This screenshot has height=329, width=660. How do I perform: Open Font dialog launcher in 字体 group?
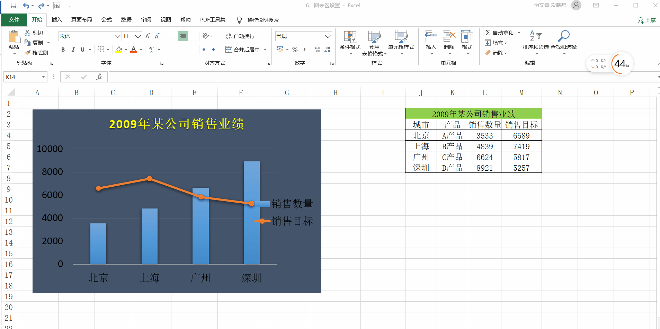162,63
